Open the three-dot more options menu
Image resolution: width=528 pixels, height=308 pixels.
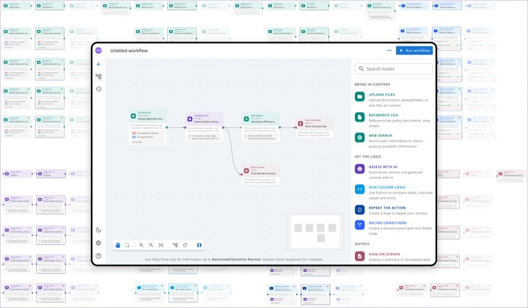click(x=390, y=50)
